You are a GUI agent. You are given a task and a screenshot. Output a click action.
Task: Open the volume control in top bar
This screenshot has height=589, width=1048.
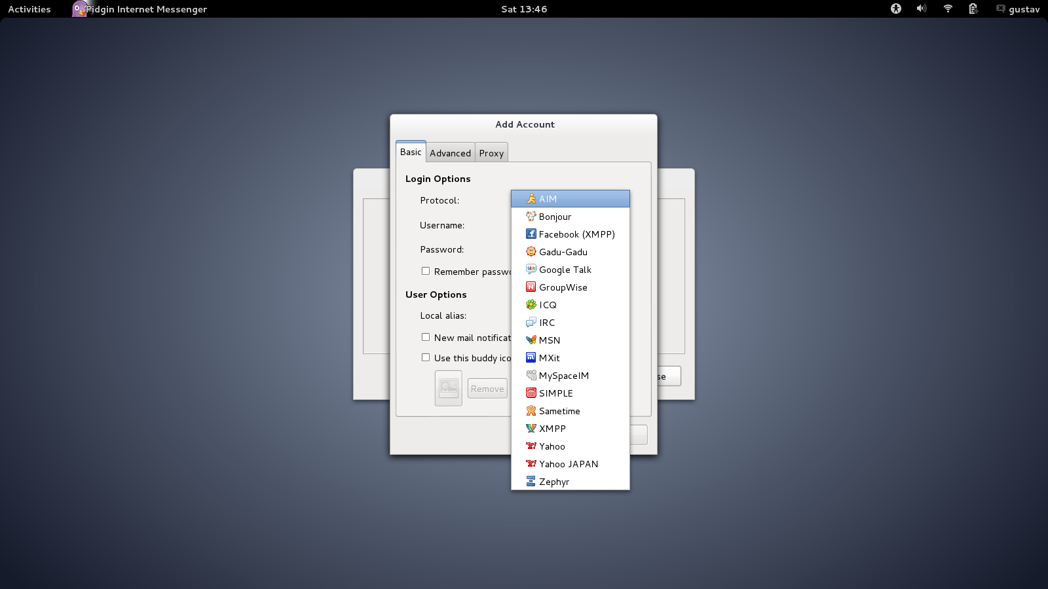[x=922, y=9]
